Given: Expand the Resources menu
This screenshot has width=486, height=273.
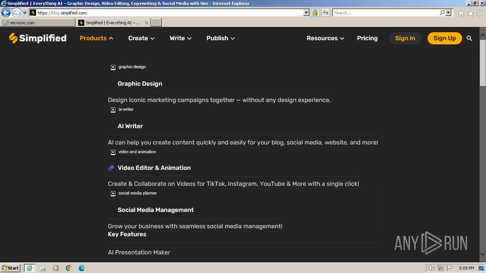Looking at the screenshot, I should click(x=325, y=38).
